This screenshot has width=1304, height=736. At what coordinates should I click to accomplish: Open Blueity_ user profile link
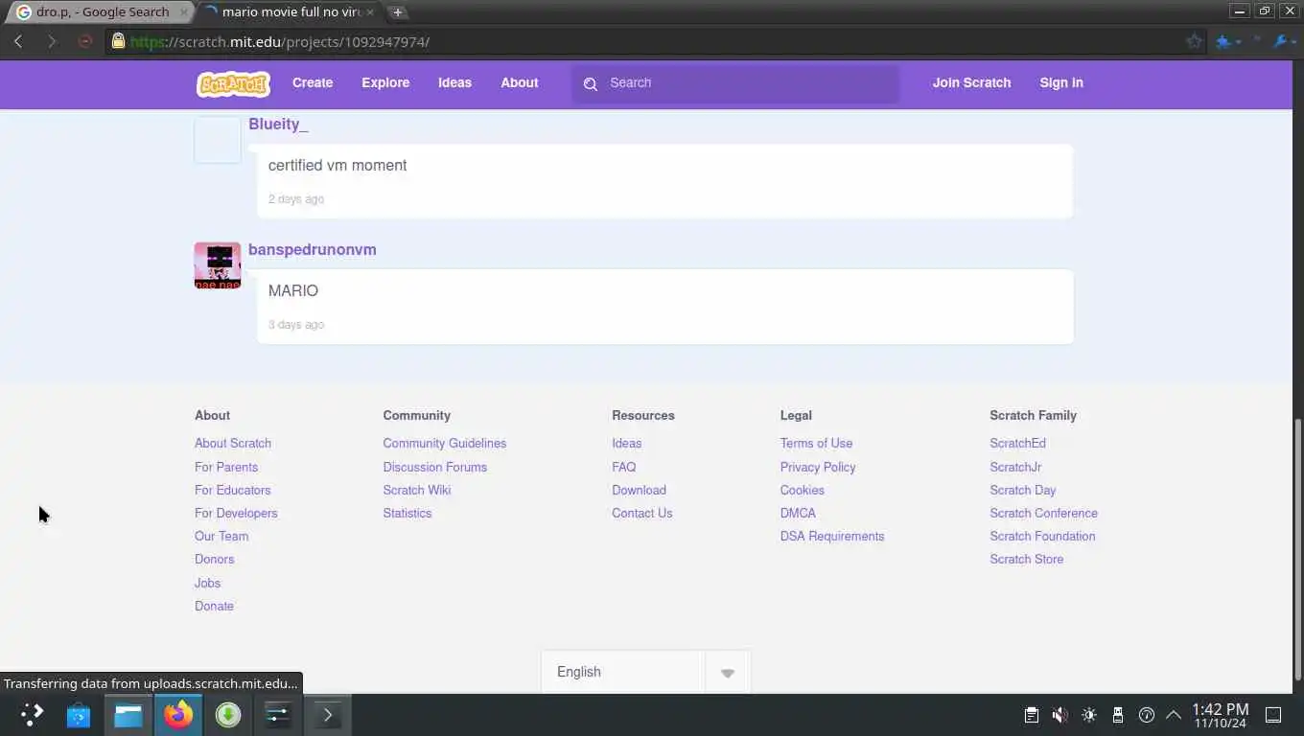pyautogui.click(x=278, y=124)
